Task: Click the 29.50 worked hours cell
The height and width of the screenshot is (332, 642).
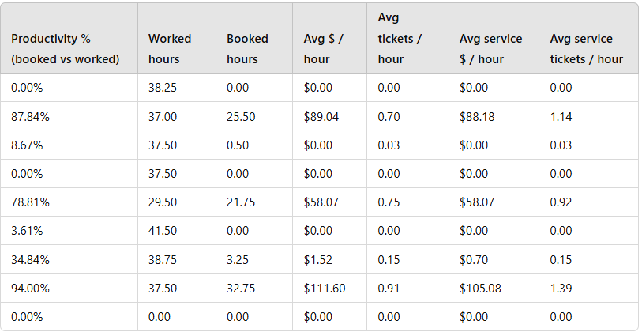Action: pyautogui.click(x=176, y=202)
